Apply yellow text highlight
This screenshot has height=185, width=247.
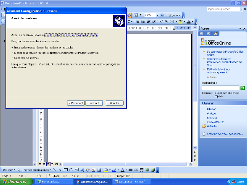[x=180, y=22]
